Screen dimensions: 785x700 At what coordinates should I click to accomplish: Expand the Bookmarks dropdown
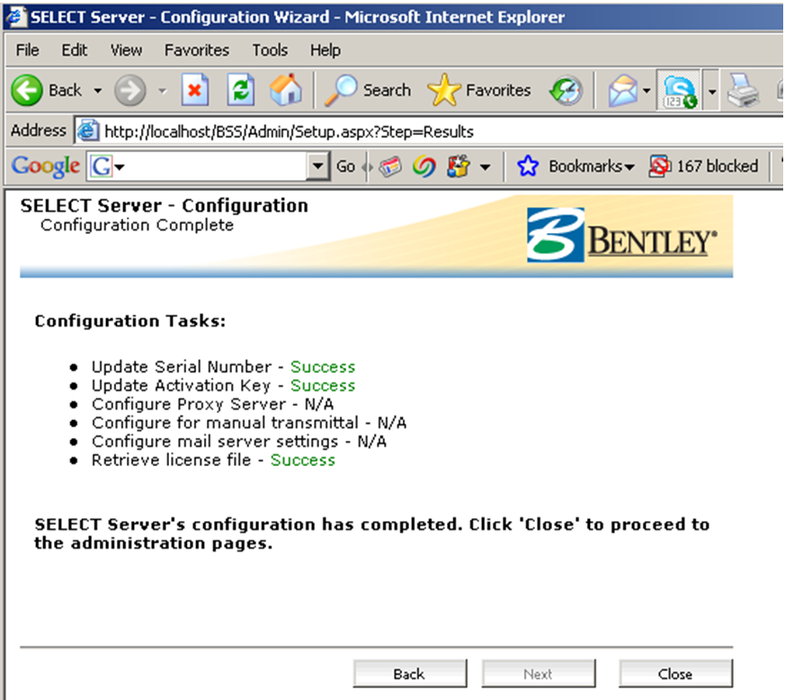tap(629, 166)
